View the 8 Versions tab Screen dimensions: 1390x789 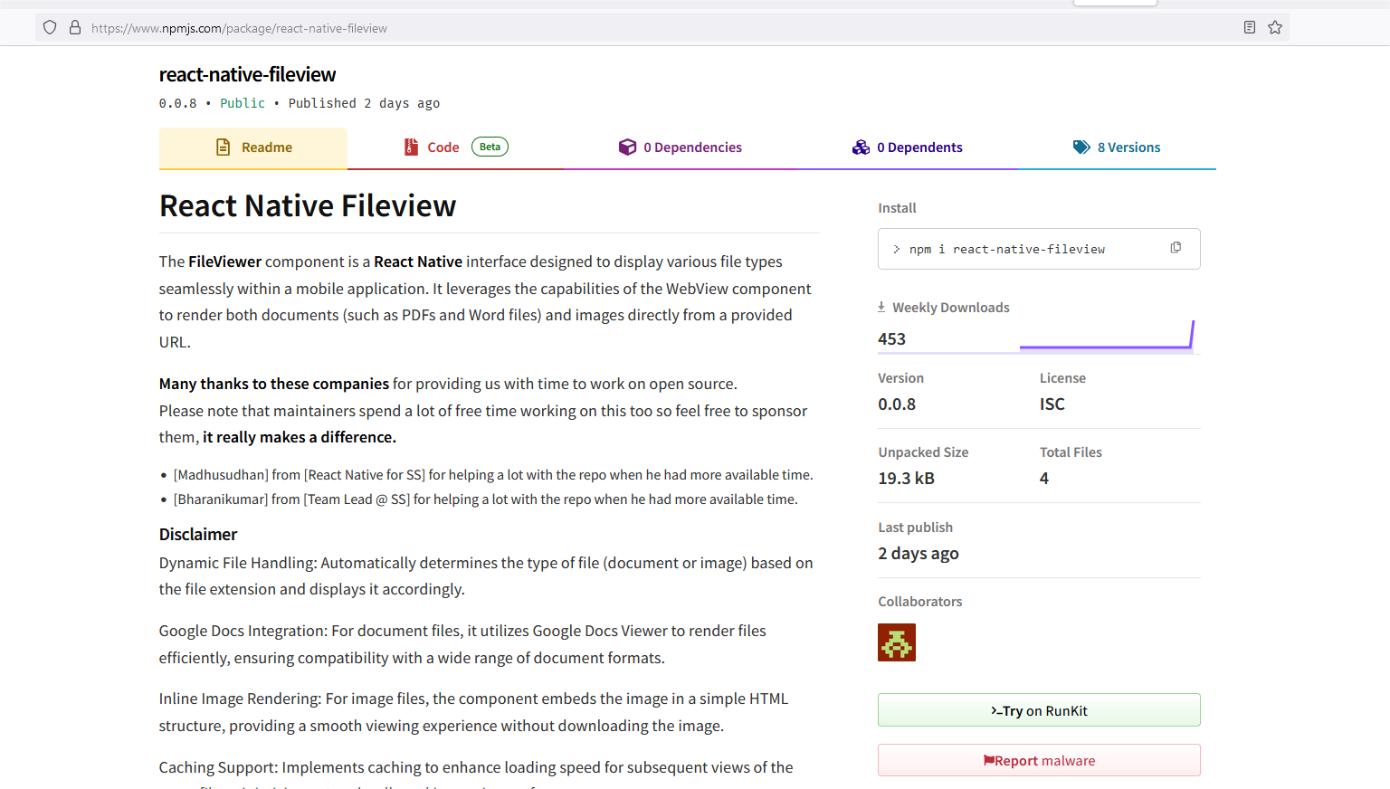pos(1117,147)
